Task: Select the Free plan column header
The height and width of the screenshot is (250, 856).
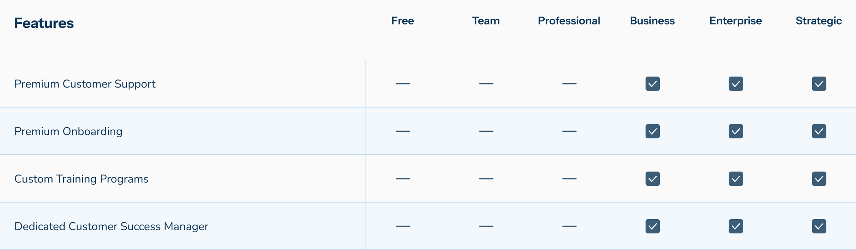Action: (403, 21)
